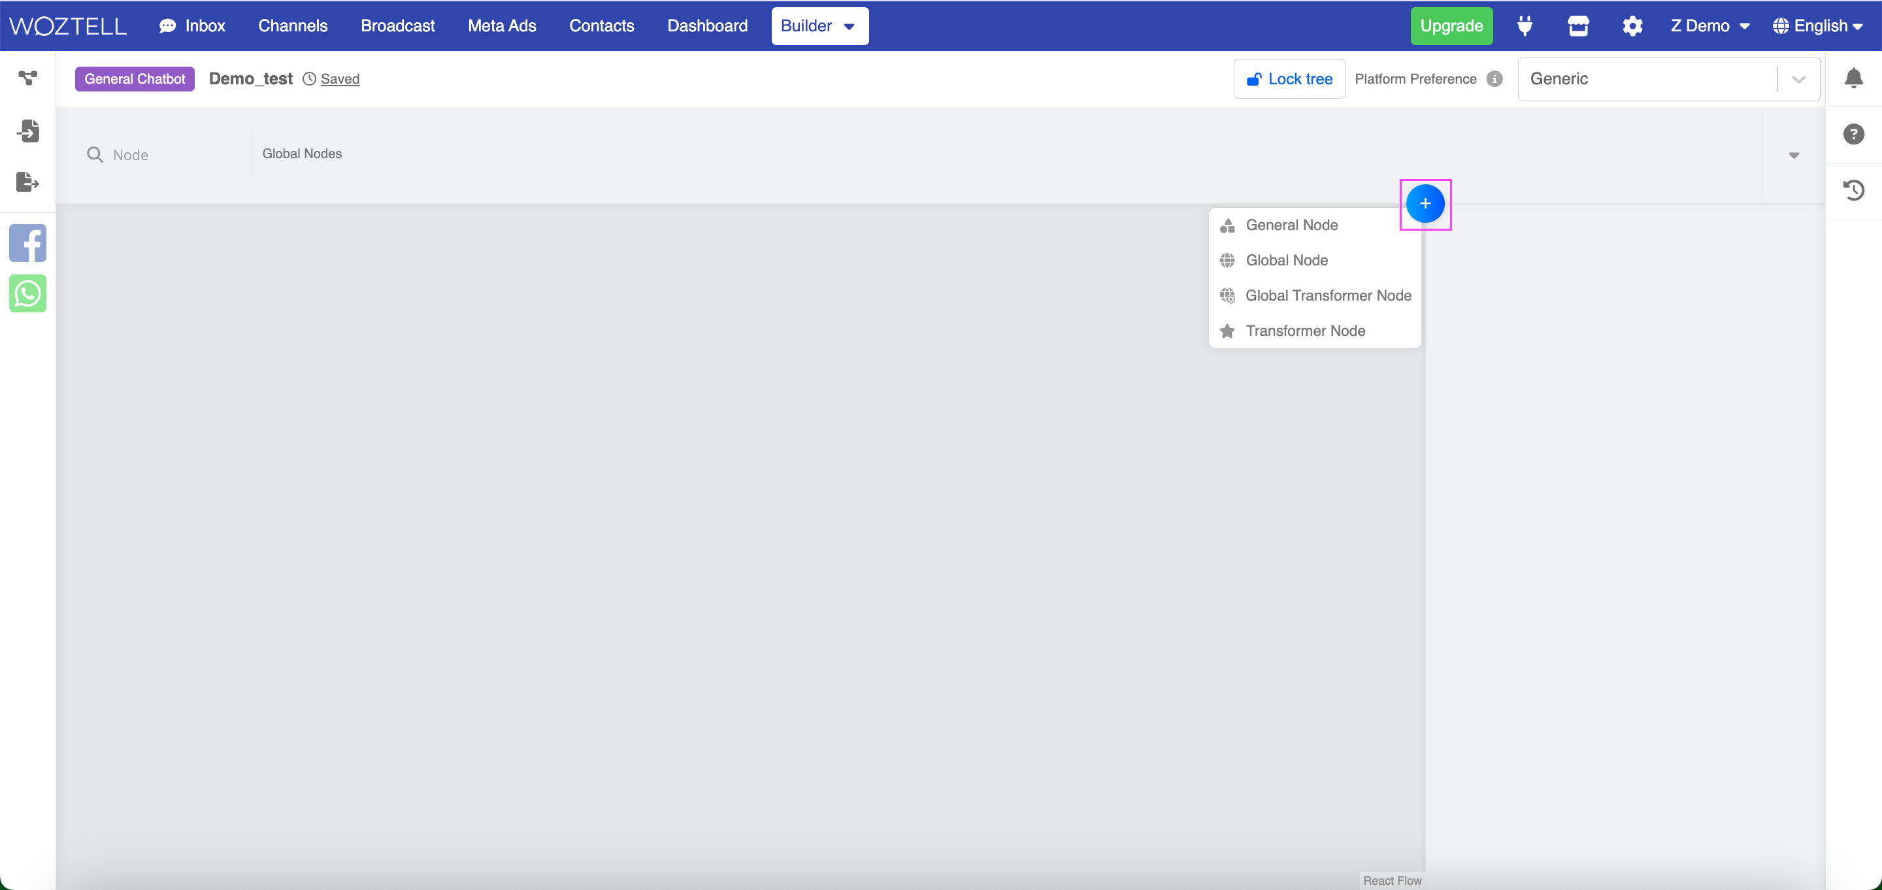Screen dimensions: 1882x890
Task: Select Global Node from the menu
Action: [1314, 260]
